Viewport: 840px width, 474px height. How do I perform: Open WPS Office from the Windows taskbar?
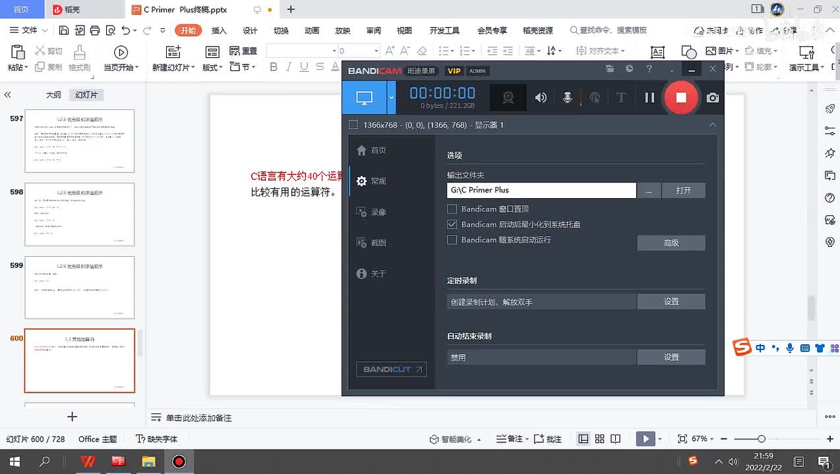coord(88,461)
